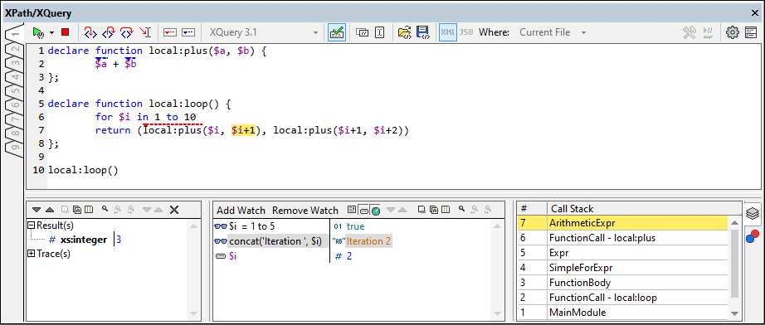Start debugging with the green play icon
Screen dimensions: 765x325
pos(38,32)
